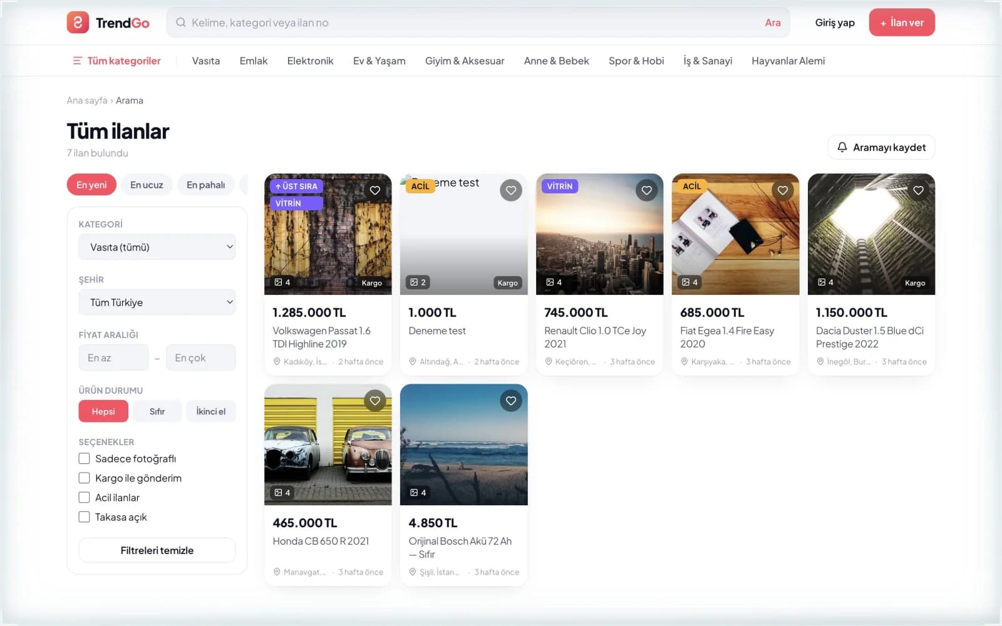Select İkinci el product condition
The width and height of the screenshot is (1002, 626).
coord(211,411)
